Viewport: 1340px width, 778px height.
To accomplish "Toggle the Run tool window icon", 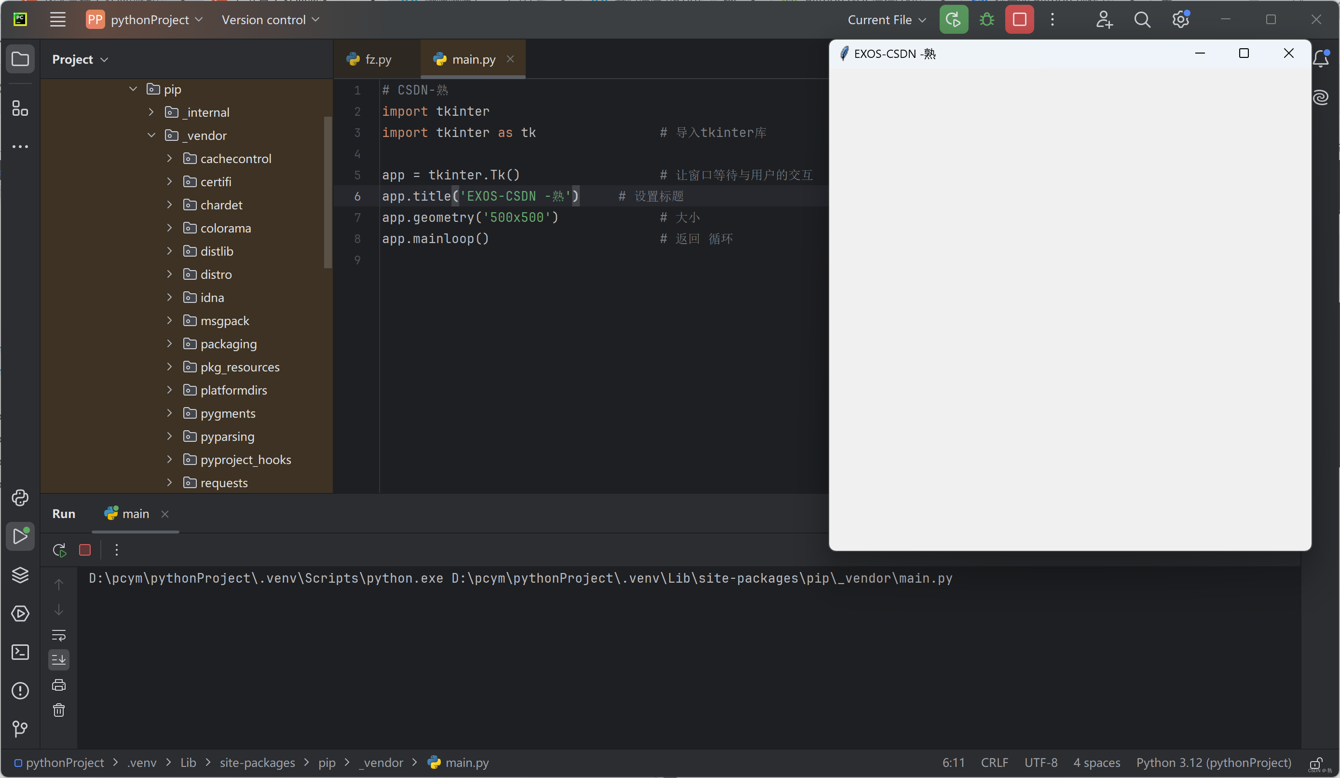I will (x=20, y=536).
